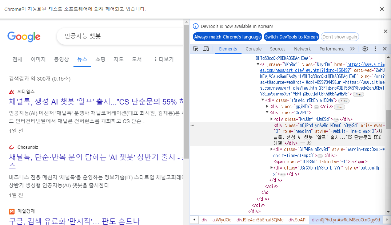Switch to the Console tab

point(254,49)
